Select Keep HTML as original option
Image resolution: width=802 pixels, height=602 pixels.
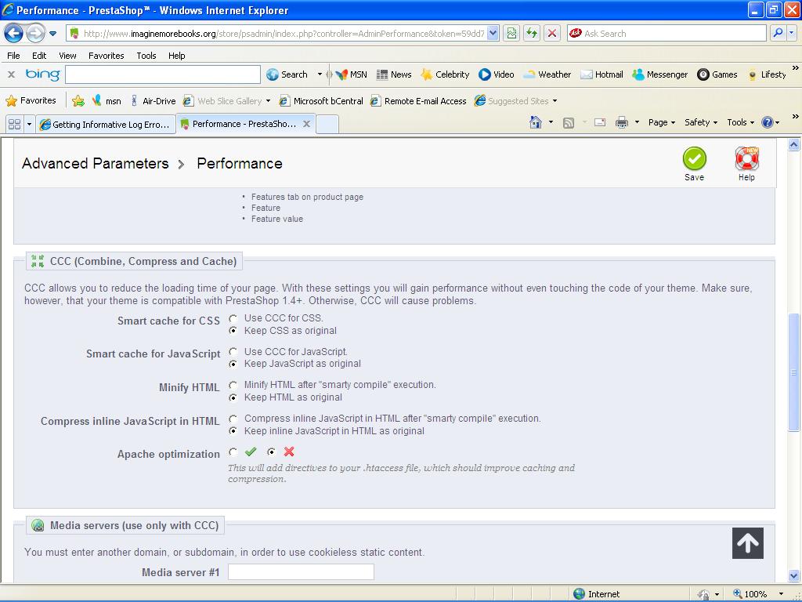pyautogui.click(x=233, y=397)
